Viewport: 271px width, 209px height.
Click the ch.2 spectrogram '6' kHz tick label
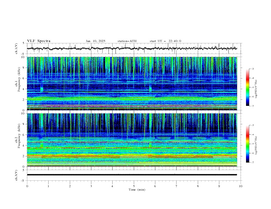[24, 135]
